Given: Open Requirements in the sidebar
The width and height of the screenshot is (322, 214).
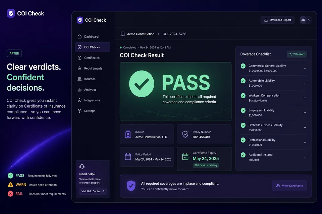Looking at the screenshot, I should pyautogui.click(x=93, y=69).
